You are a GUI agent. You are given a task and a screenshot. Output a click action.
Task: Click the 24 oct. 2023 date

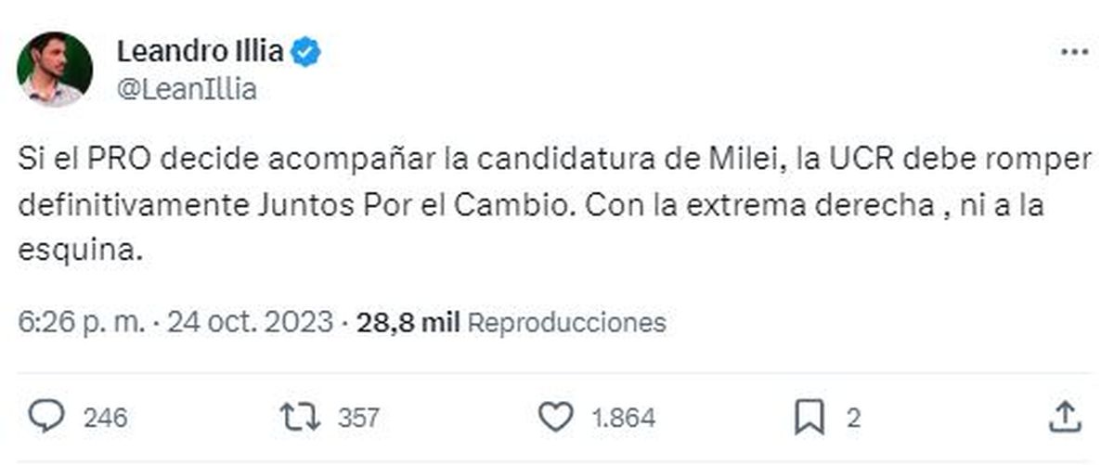click(250, 322)
